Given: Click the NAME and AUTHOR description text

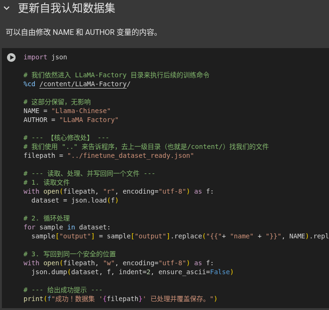Looking at the screenshot, I should click(82, 33).
